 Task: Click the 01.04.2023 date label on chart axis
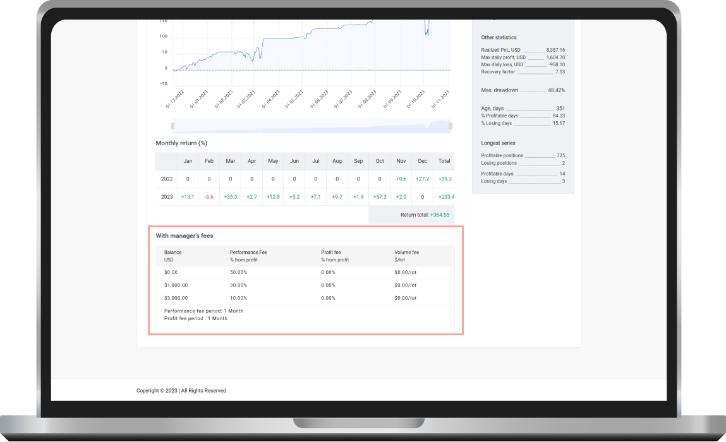pyautogui.click(x=271, y=100)
